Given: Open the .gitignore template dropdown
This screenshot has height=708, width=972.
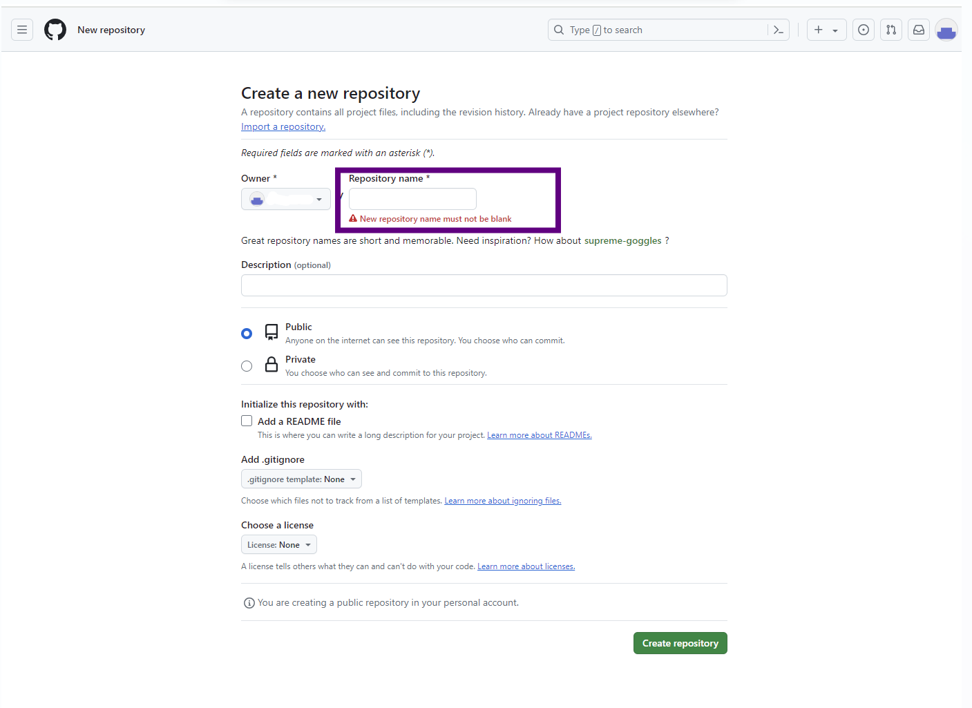Looking at the screenshot, I should click(x=301, y=479).
